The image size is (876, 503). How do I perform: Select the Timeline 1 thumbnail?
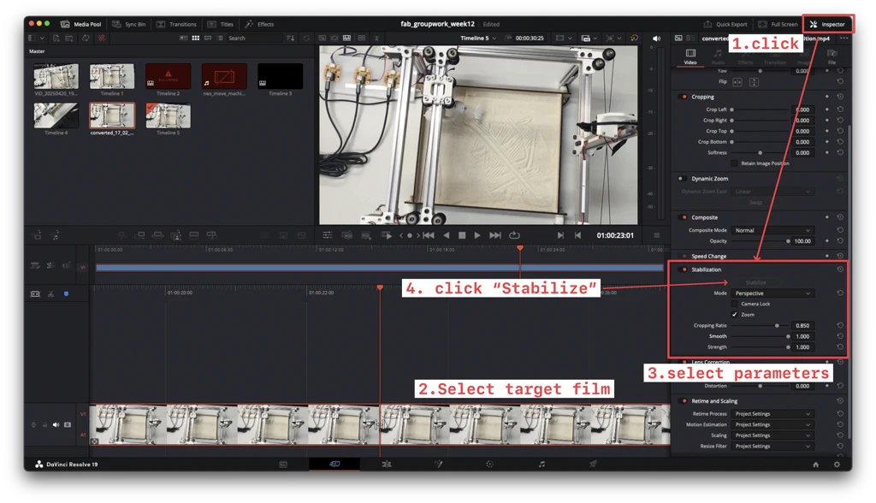tap(112, 77)
